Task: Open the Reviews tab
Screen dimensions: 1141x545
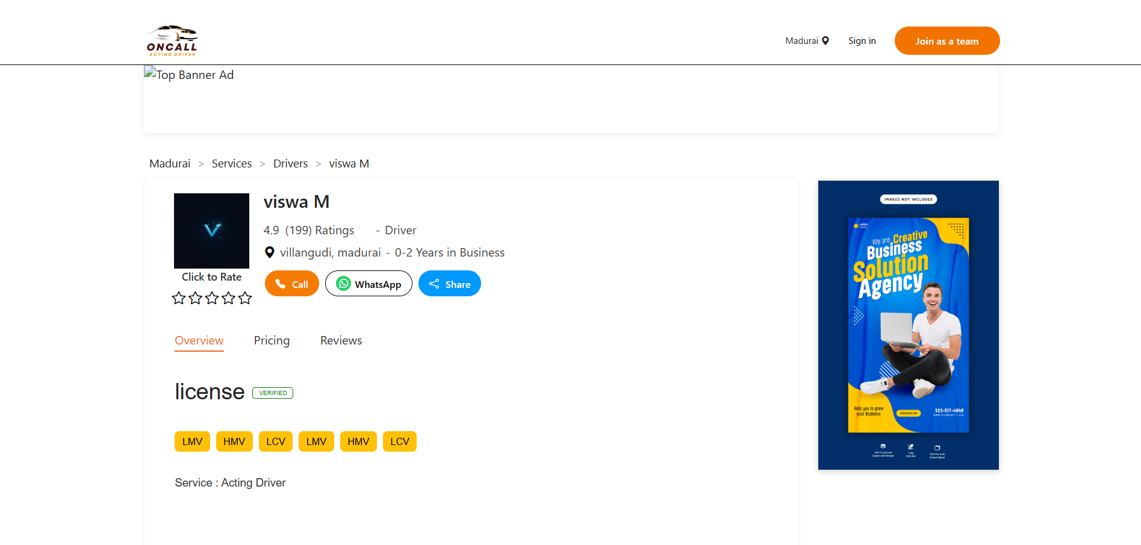Action: (x=341, y=341)
